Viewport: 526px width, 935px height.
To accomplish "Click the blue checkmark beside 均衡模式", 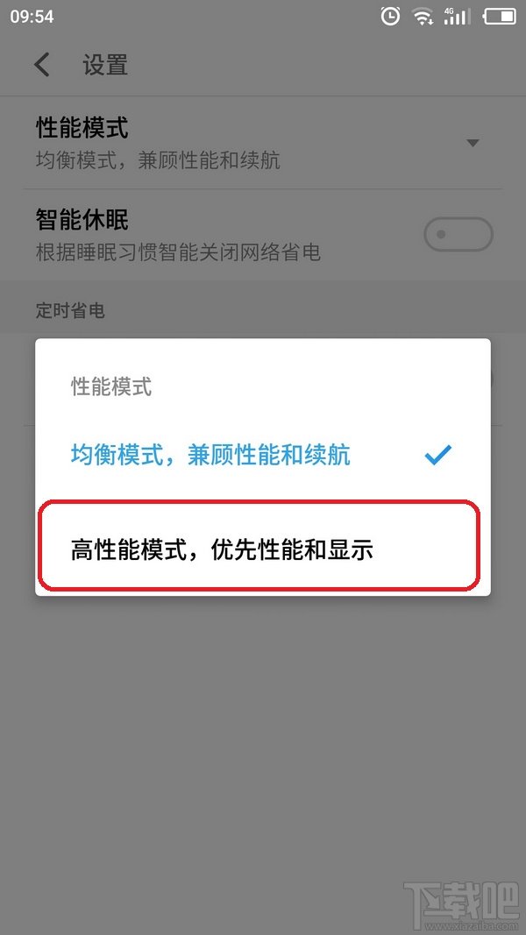I will (x=437, y=455).
